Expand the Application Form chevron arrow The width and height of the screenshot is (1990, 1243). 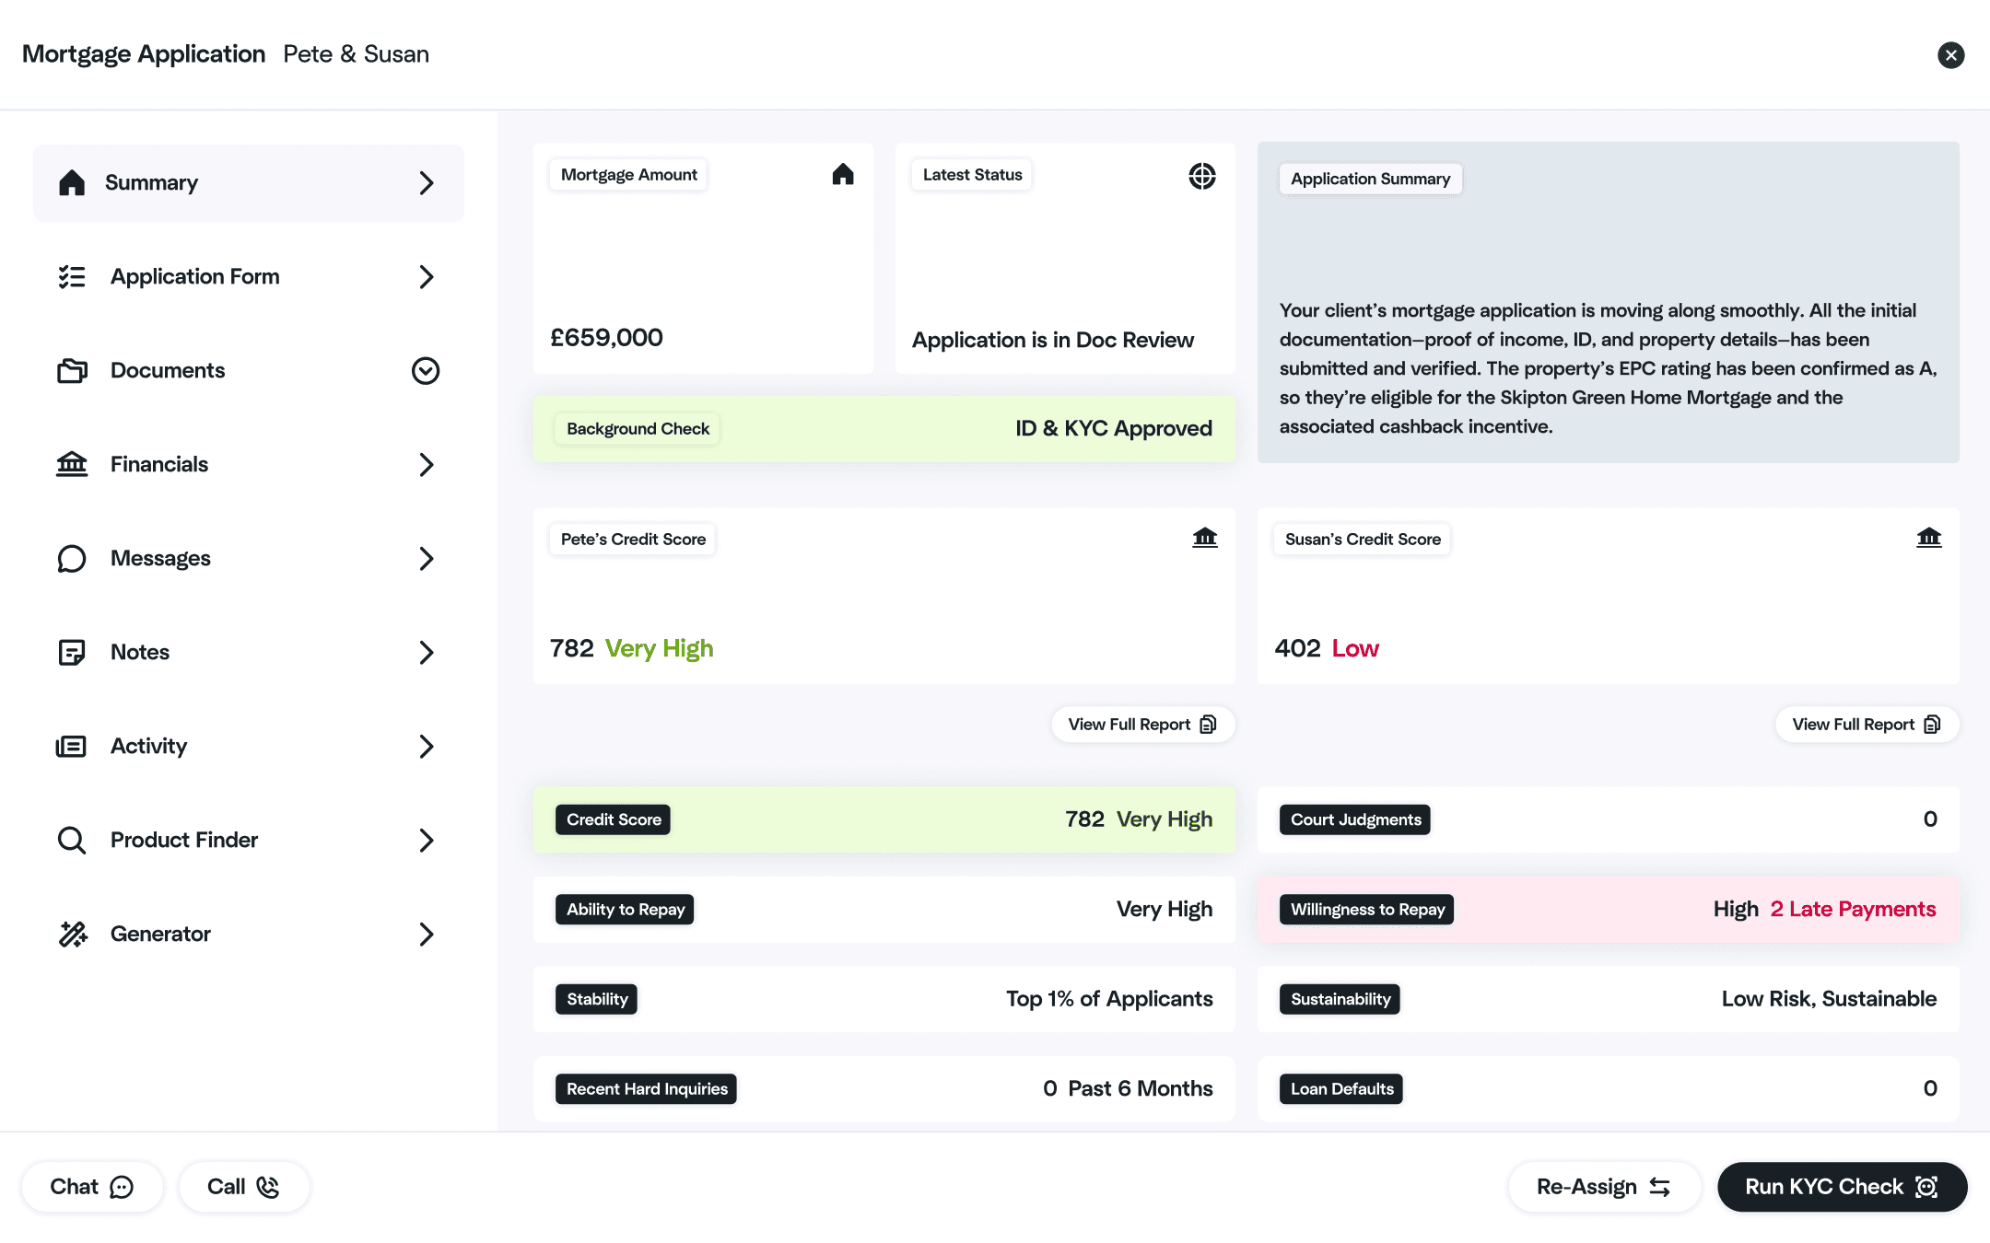click(x=426, y=276)
